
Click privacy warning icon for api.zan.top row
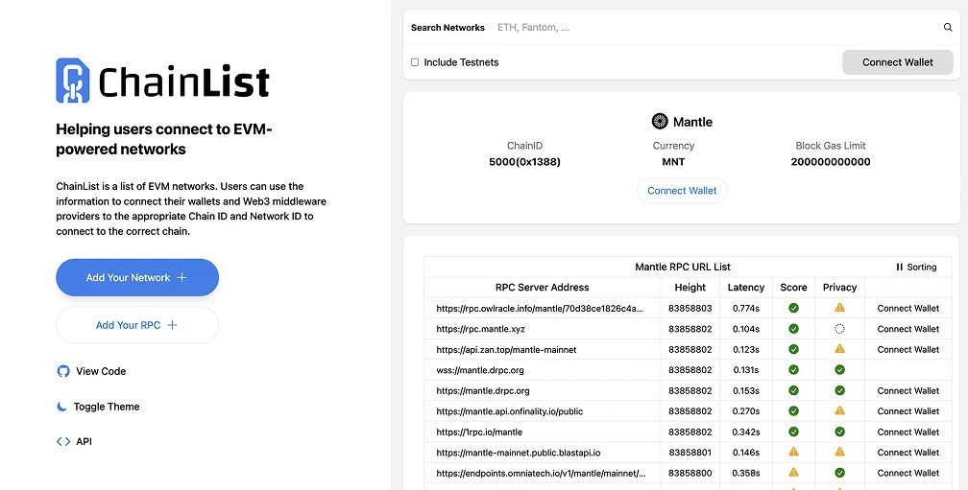[839, 349]
